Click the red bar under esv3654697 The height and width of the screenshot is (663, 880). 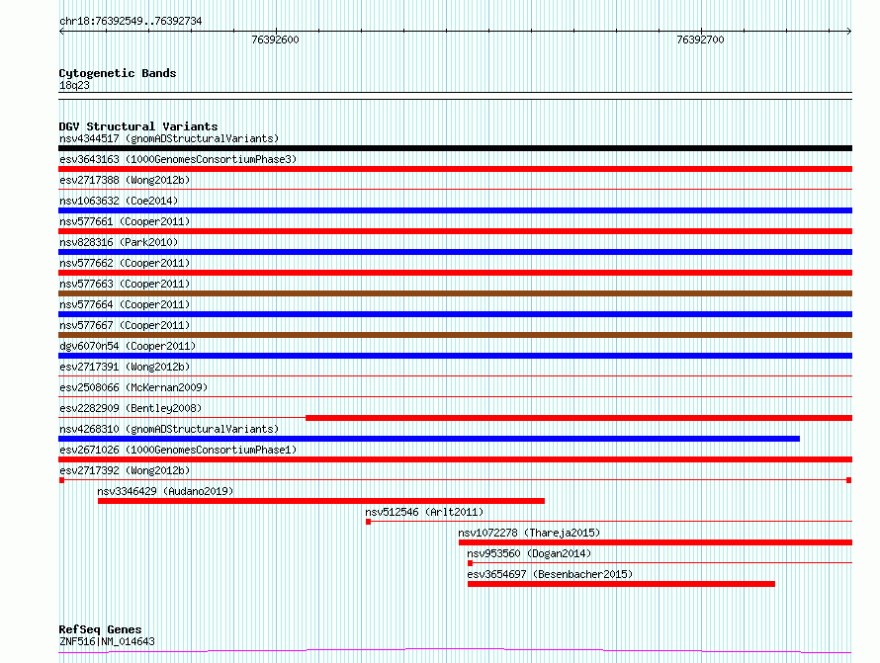click(x=621, y=584)
